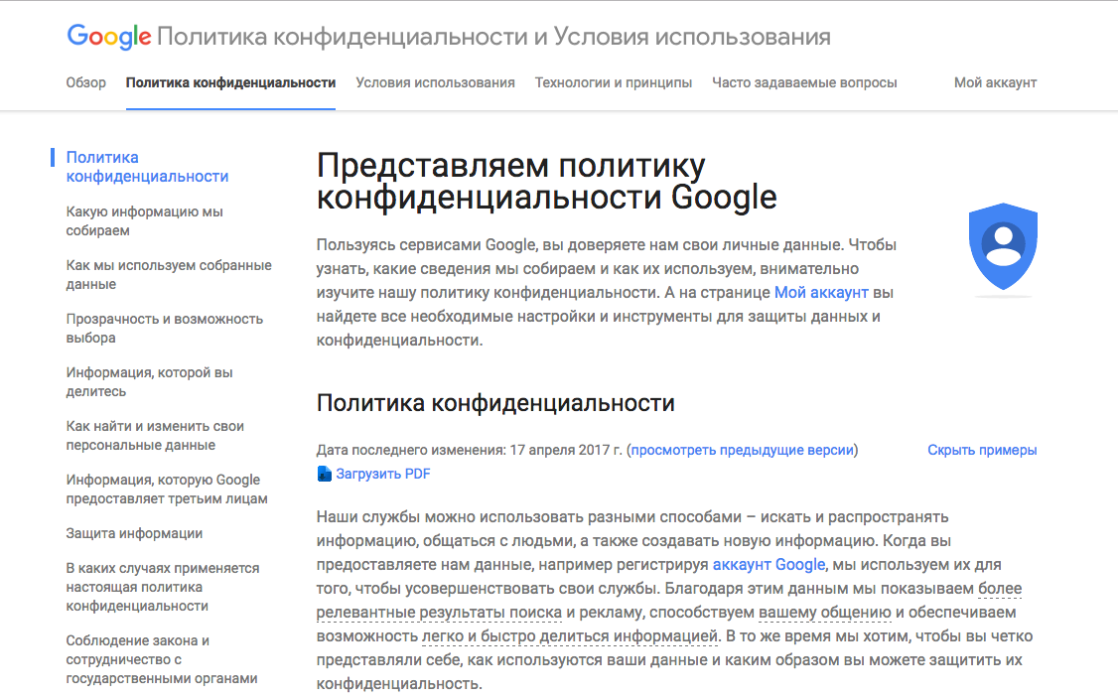Click the blue privacy shield icon
Image resolution: width=1118 pixels, height=698 pixels.
coord(1003,246)
